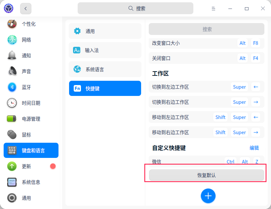
Task: Open 系统信息 system info
Action: 31,182
